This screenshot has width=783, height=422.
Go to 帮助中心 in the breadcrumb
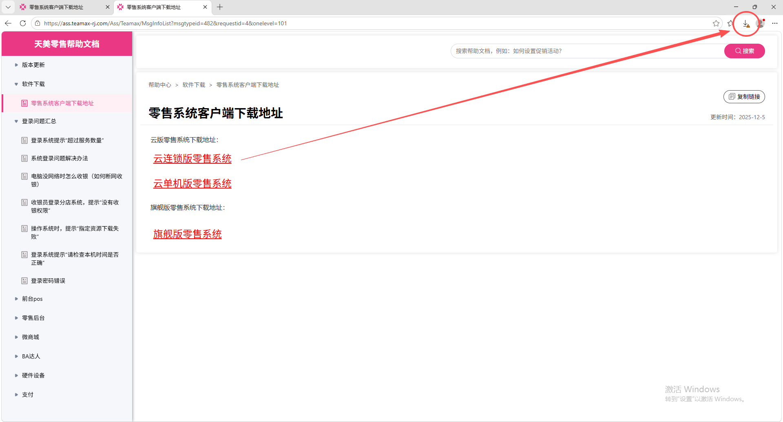pyautogui.click(x=160, y=85)
